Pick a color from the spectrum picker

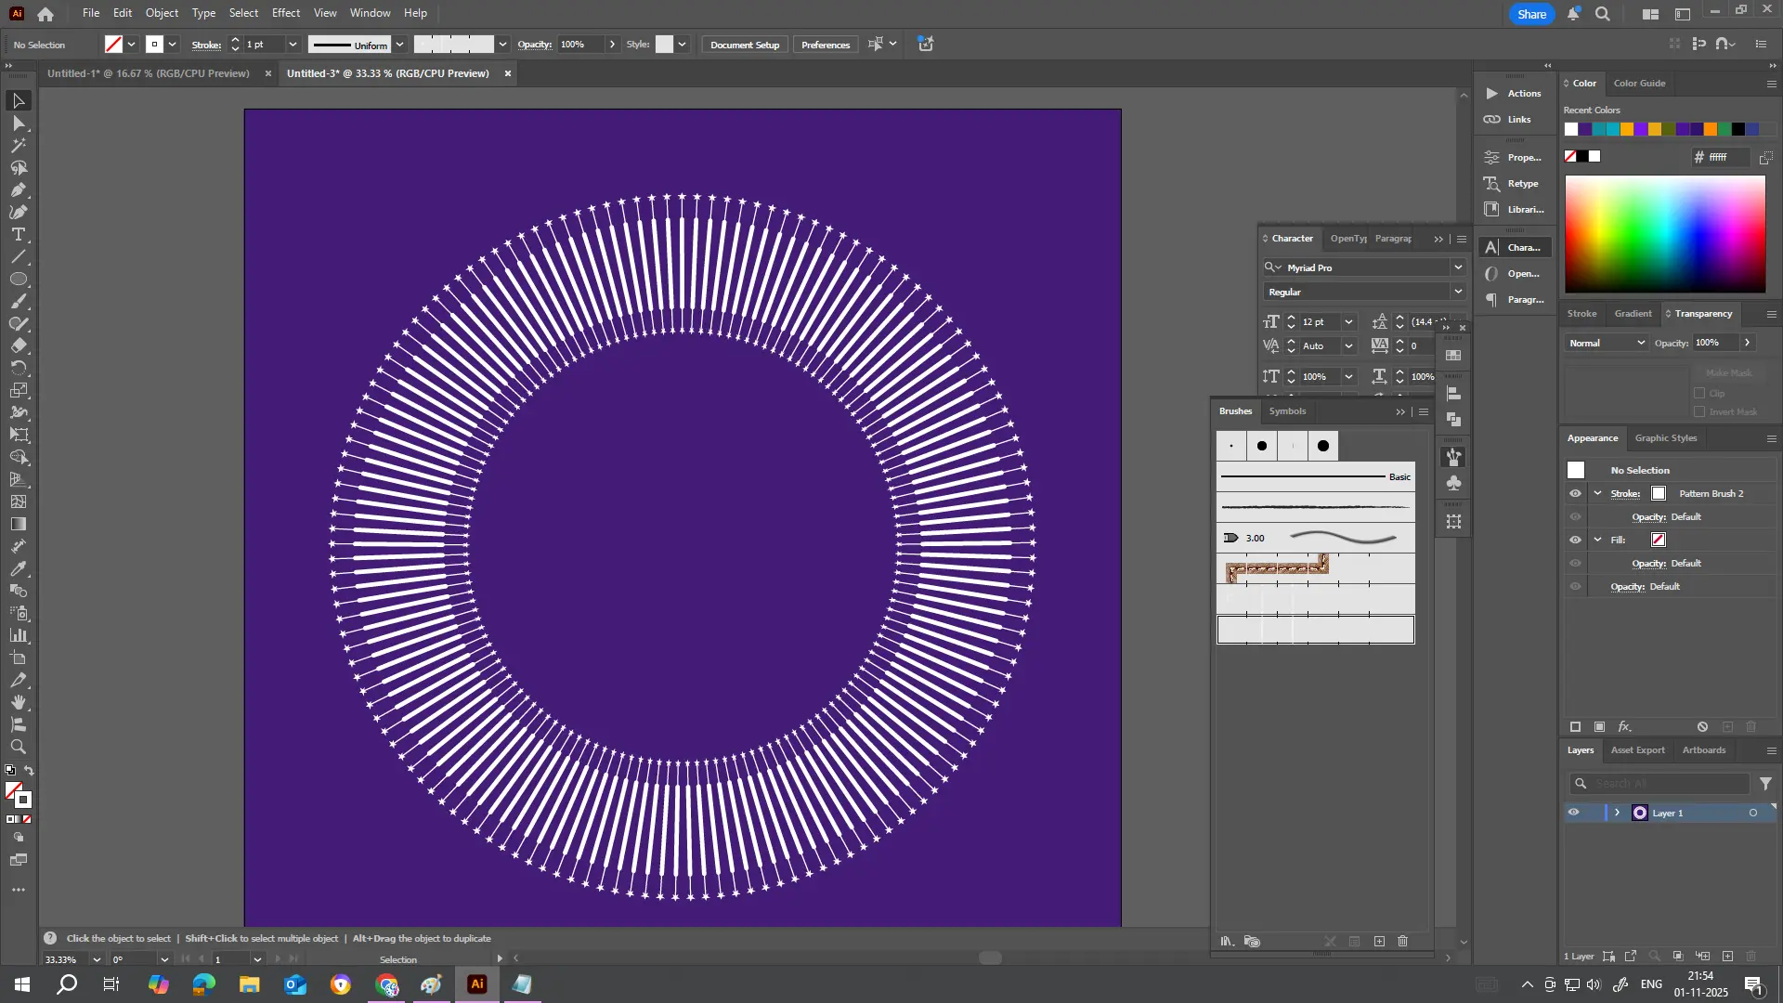click(1662, 232)
